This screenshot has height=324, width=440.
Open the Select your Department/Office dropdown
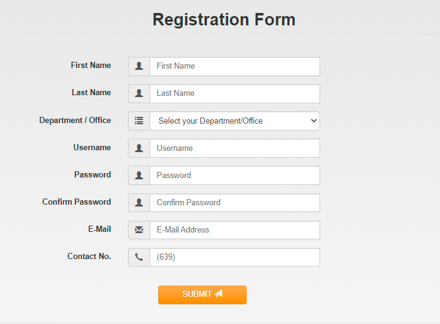pos(235,121)
